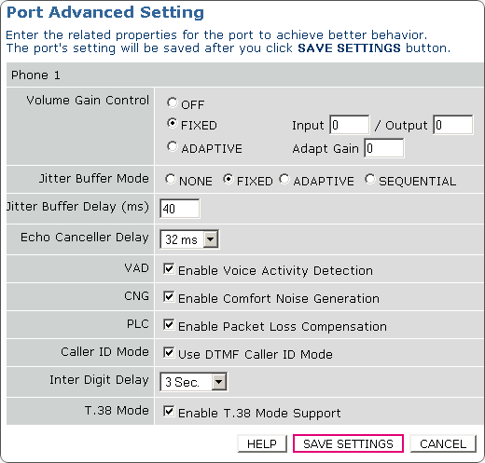Image resolution: width=485 pixels, height=463 pixels.
Task: Toggle Enable Comfort Noise Generation checkbox
Action: [169, 296]
